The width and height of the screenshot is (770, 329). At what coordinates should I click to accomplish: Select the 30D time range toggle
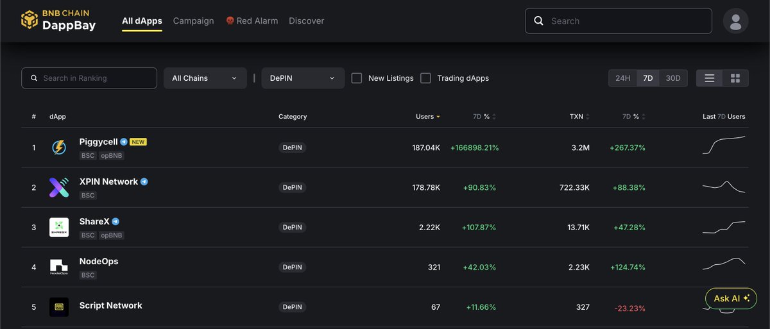[672, 78]
